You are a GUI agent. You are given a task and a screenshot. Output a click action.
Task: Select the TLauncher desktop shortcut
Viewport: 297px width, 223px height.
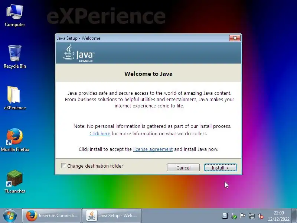click(15, 182)
